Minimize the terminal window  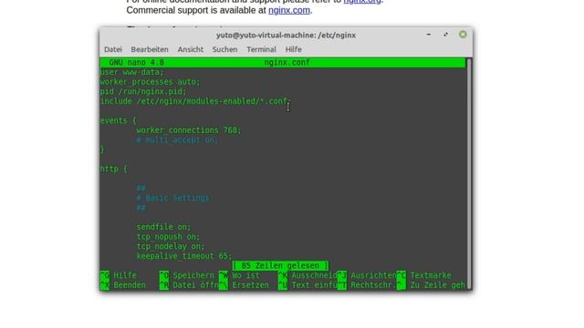[x=428, y=35]
